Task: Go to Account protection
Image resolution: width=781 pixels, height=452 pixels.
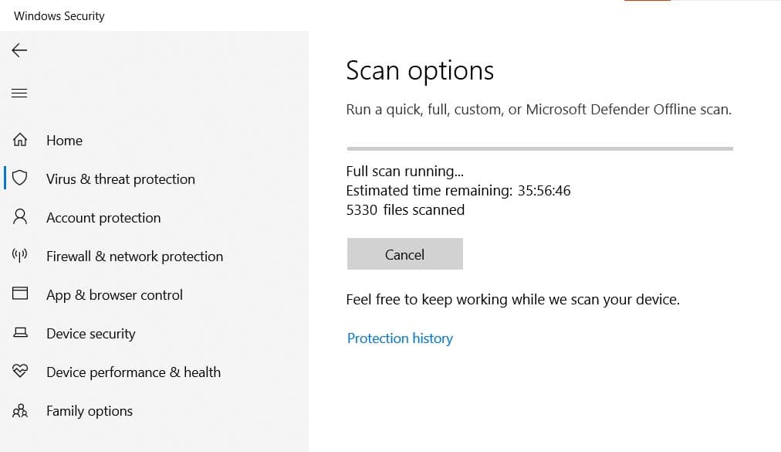Action: [103, 218]
